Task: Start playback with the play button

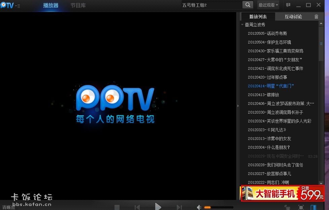Action: coord(158,207)
